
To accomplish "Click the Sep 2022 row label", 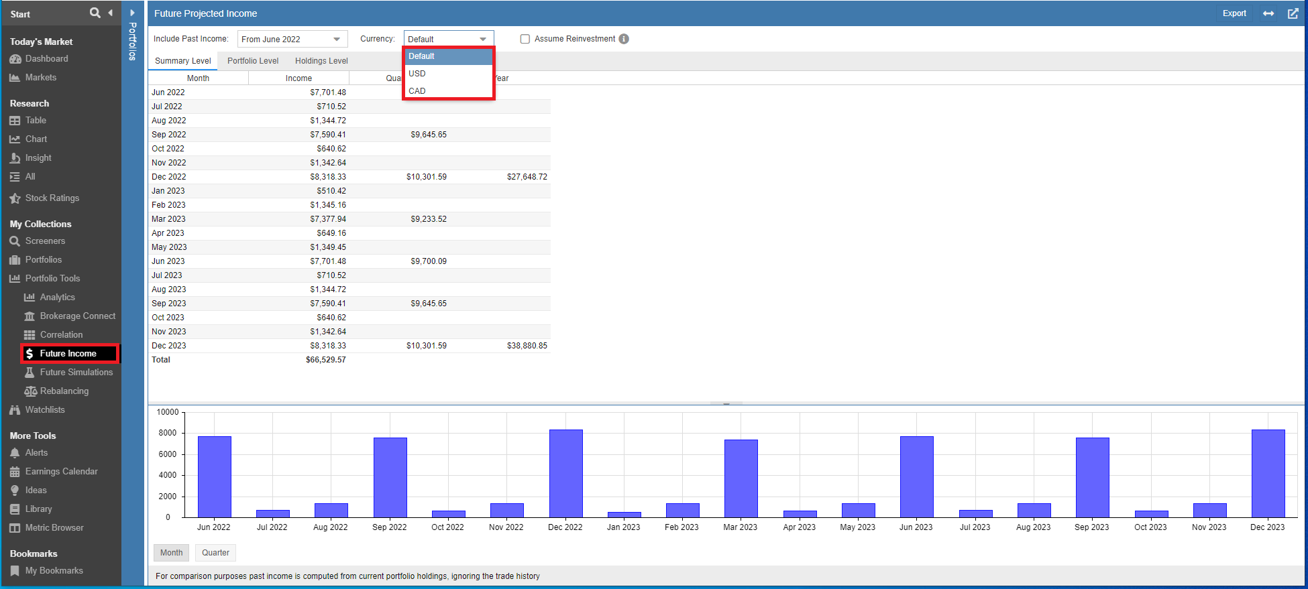I will coord(169,135).
